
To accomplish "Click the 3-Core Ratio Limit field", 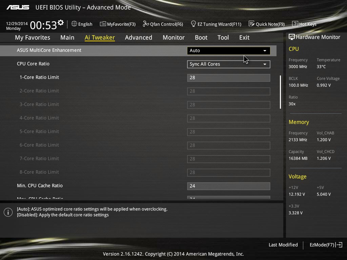I will click(x=229, y=105).
